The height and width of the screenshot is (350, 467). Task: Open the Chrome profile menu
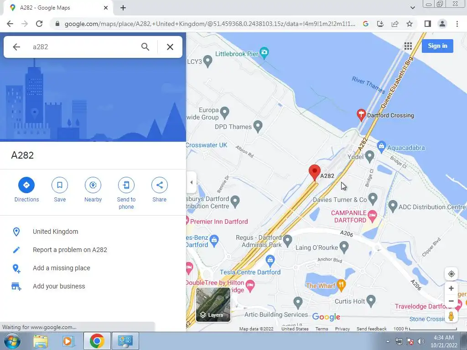point(442,24)
